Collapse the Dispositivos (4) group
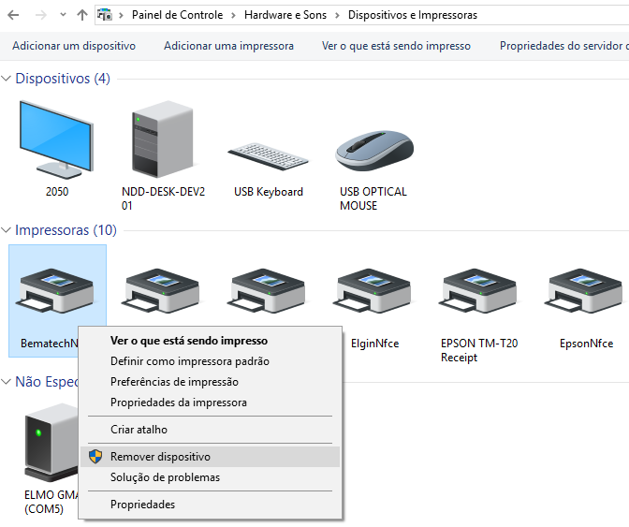The image size is (629, 527). pos(6,79)
